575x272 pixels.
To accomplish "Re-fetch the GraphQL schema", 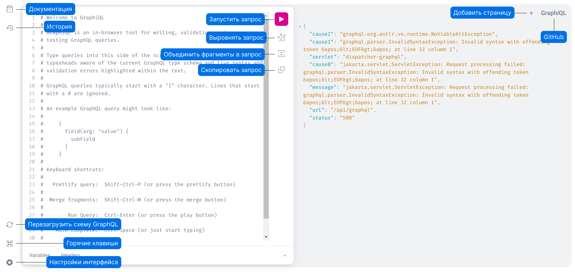I will [10, 225].
